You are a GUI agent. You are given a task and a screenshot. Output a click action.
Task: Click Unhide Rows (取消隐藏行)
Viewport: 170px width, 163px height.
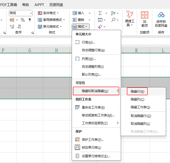click(143, 116)
